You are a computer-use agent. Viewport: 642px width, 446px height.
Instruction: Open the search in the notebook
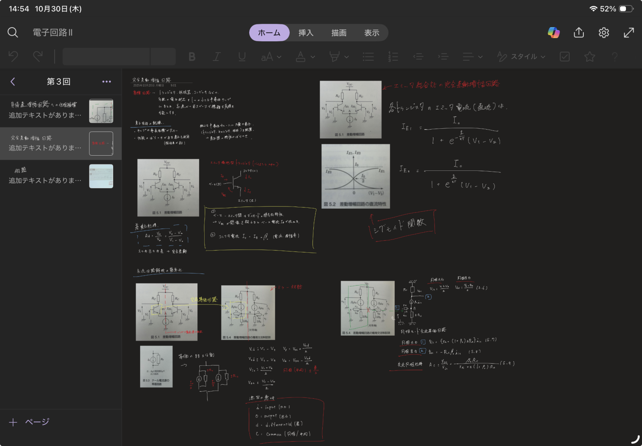pos(12,32)
